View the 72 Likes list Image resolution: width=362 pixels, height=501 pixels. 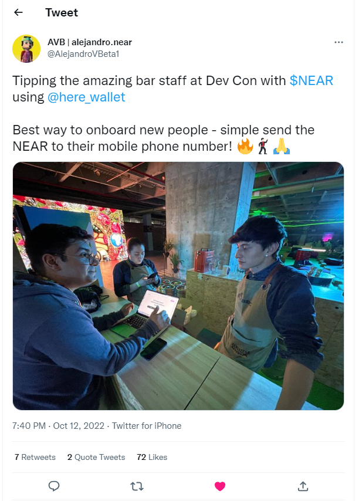[x=152, y=457]
